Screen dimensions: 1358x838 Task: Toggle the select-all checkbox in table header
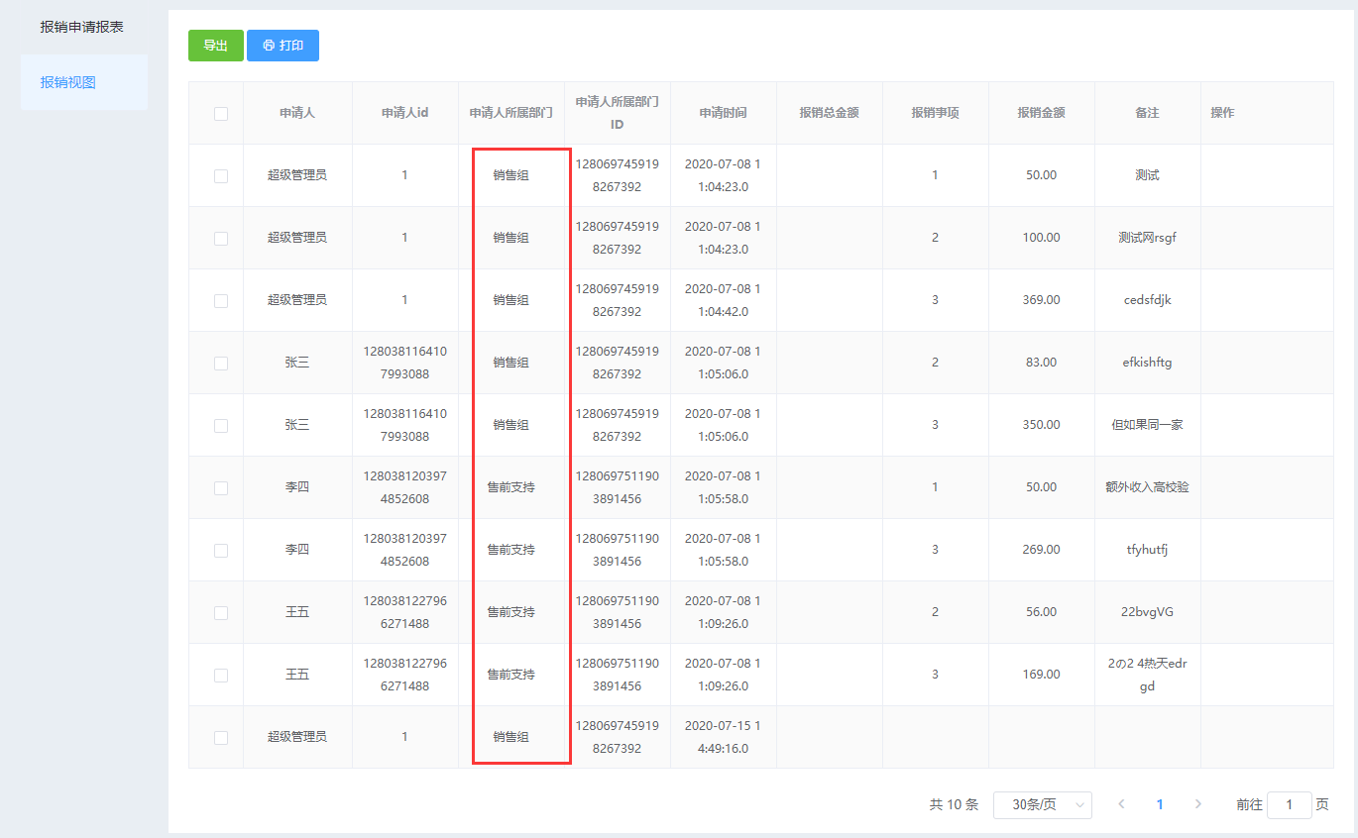(x=221, y=114)
